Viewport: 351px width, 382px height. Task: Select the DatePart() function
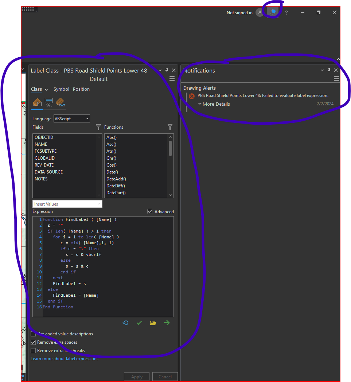coord(116,193)
